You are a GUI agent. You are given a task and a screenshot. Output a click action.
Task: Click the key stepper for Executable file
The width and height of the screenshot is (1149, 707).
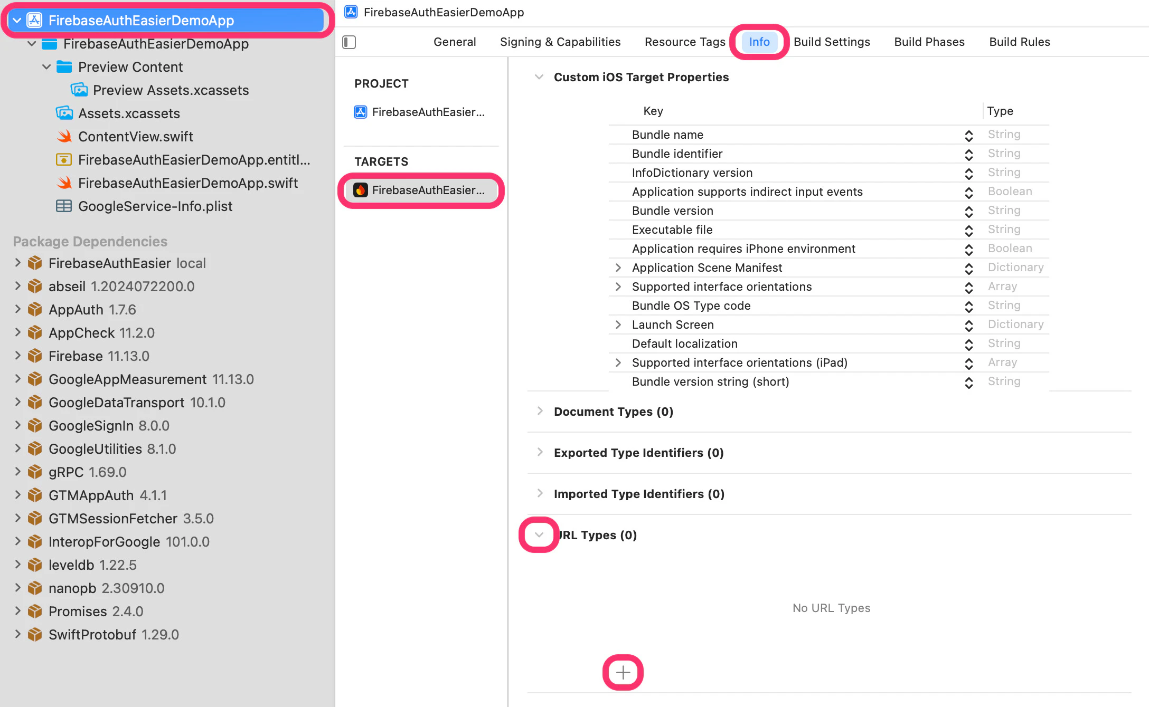pyautogui.click(x=969, y=230)
